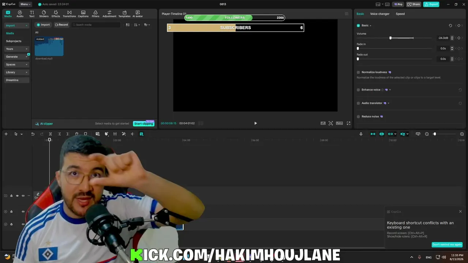Lock the first audio track
Screen dimensions: 468x263
click(11, 211)
